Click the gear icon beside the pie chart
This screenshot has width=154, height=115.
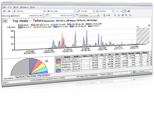[x=47, y=61]
